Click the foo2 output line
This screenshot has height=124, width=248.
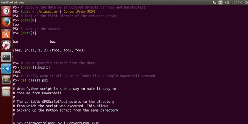tap(17, 71)
